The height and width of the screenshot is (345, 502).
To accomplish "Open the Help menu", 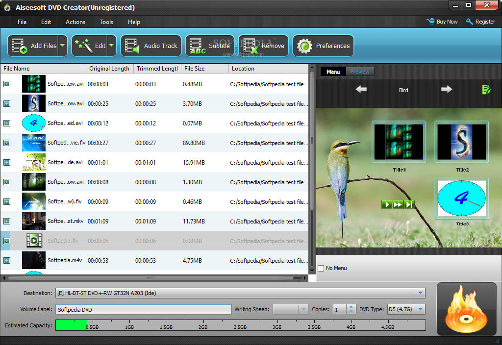I will 134,22.
